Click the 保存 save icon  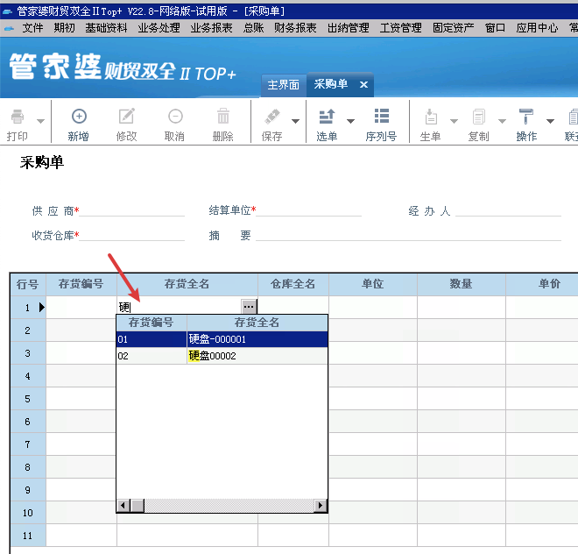pyautogui.click(x=272, y=117)
